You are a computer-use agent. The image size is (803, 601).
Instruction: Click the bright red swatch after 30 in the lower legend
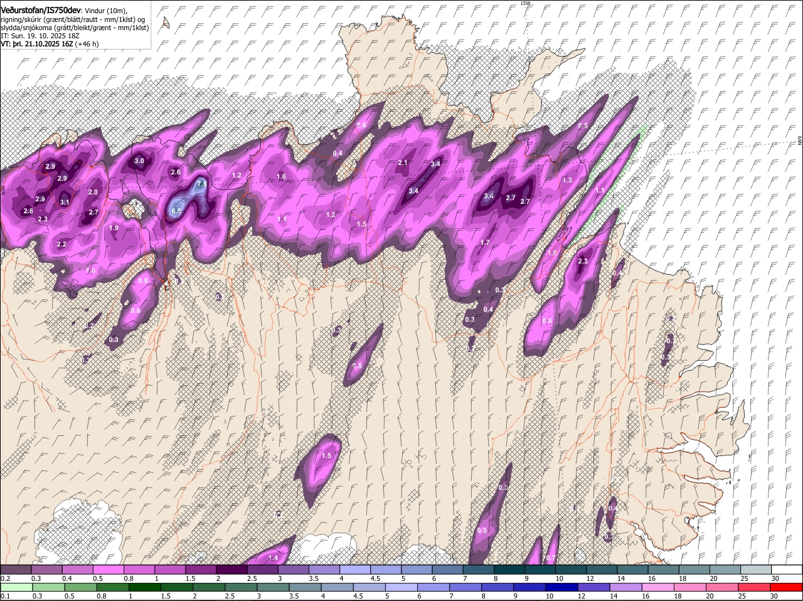tap(787, 587)
